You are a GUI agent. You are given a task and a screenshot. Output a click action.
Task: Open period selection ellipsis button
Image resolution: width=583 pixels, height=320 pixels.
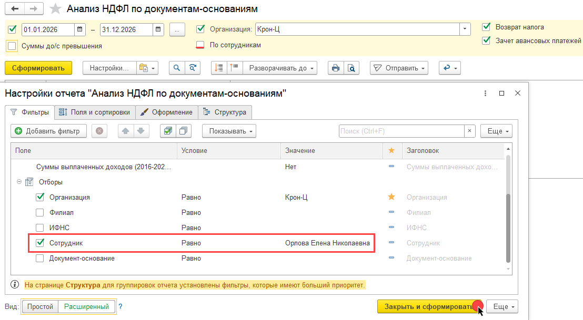(177, 30)
